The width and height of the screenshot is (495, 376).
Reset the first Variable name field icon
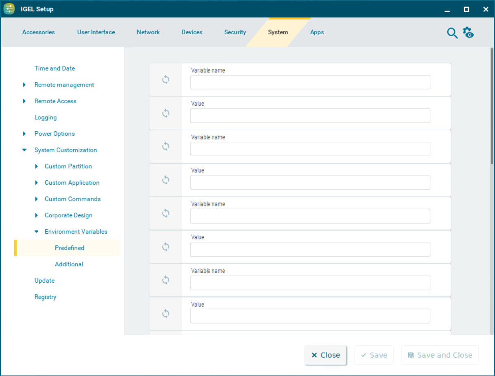pyautogui.click(x=166, y=80)
